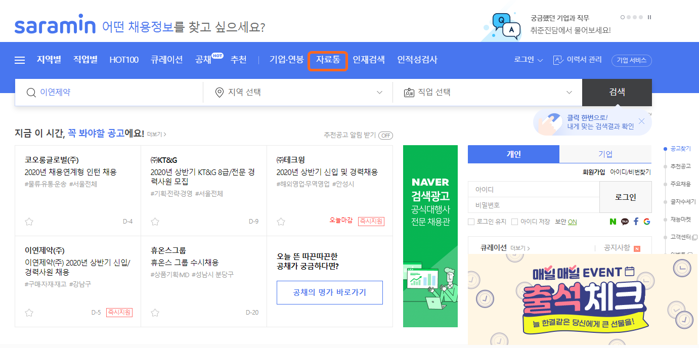Open the 큐레이션 menu item
This screenshot has height=348, width=699.
pos(166,60)
